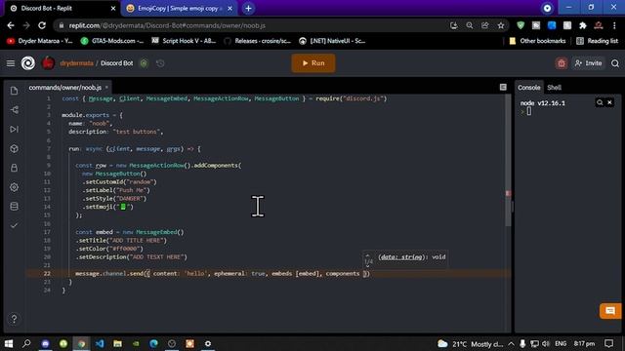Open the Chrome three-dot menu

click(614, 25)
